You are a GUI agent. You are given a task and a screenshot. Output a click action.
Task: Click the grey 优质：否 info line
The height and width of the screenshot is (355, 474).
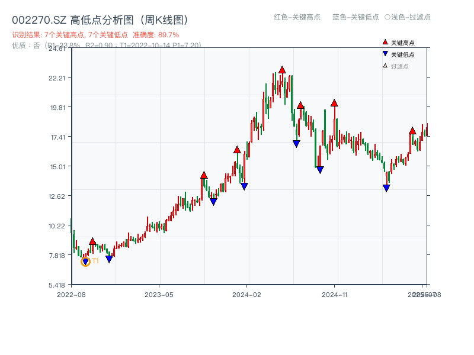coord(107,46)
